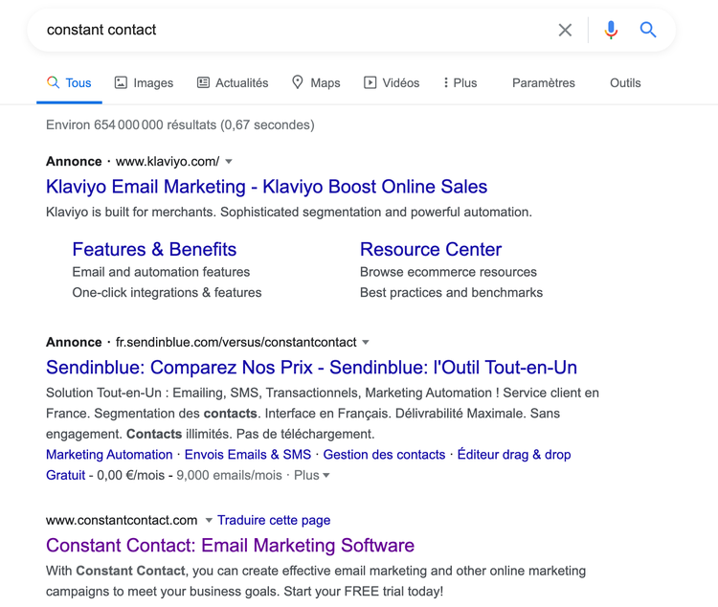Click the Tous magnifier icon
This screenshot has width=718, height=607.
tap(53, 82)
